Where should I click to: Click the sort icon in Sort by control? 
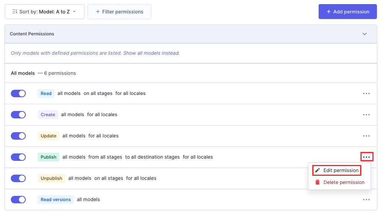click(x=15, y=12)
